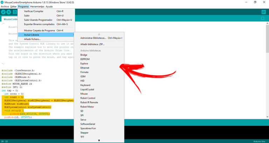Image resolution: width=269 pixels, height=143 pixels.
Task: Open Administrar Bibliotecas
Action: (x=93, y=38)
